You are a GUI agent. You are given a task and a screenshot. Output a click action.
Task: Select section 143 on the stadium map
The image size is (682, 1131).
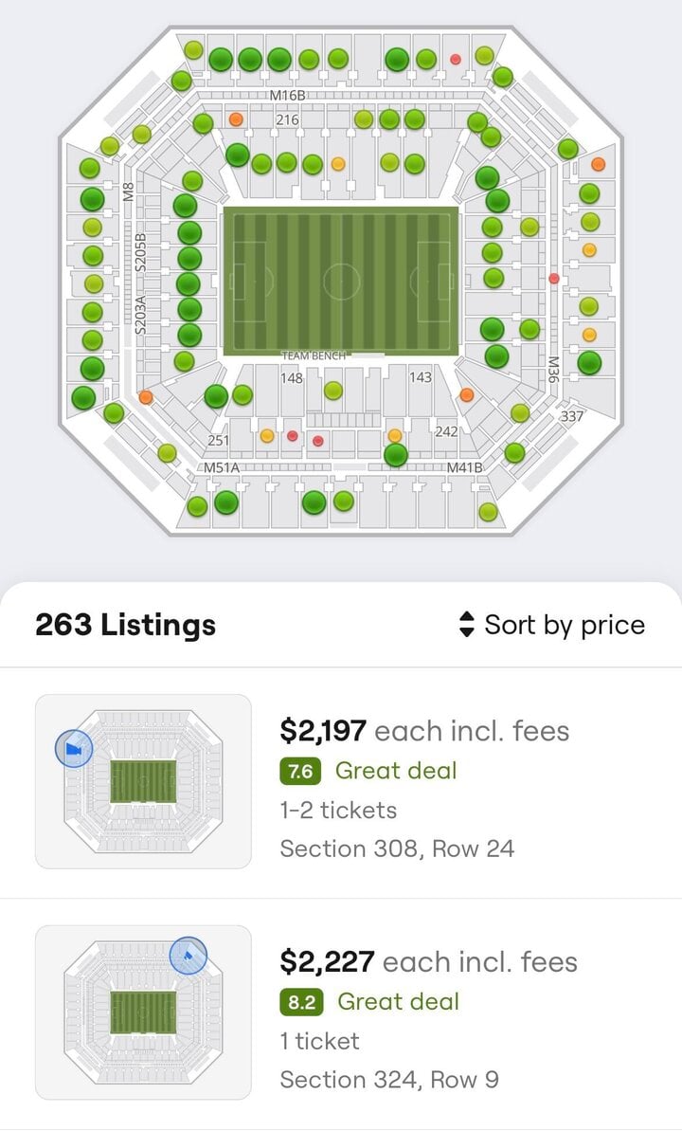point(420,377)
